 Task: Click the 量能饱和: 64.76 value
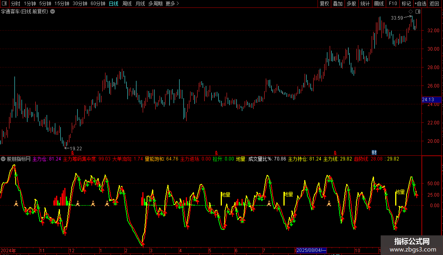click(x=162, y=159)
